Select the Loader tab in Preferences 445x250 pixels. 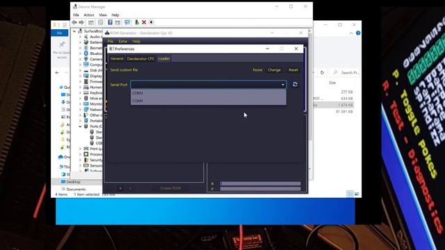coord(164,58)
